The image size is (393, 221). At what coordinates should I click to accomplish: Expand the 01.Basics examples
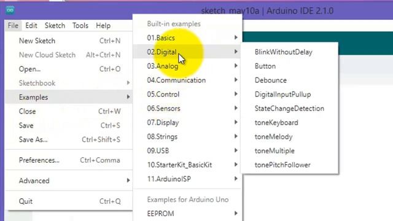pyautogui.click(x=187, y=37)
